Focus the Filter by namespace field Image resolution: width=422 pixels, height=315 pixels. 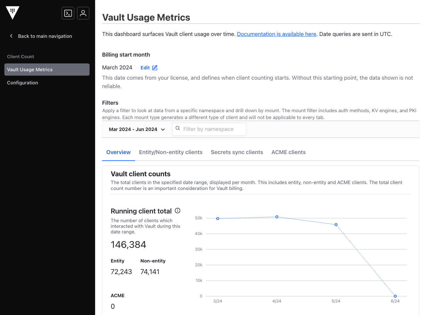pos(209,129)
